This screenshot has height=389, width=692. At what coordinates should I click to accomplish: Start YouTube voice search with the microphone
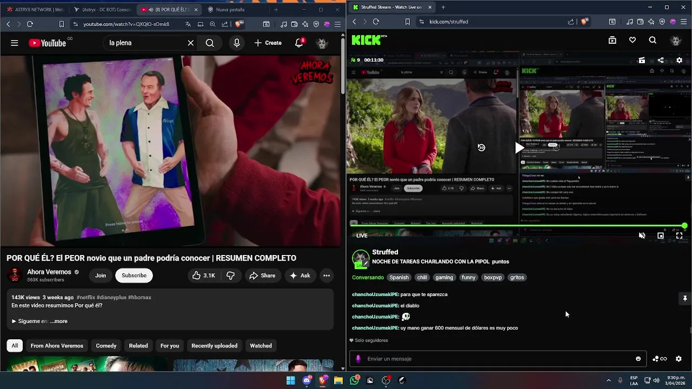click(237, 43)
